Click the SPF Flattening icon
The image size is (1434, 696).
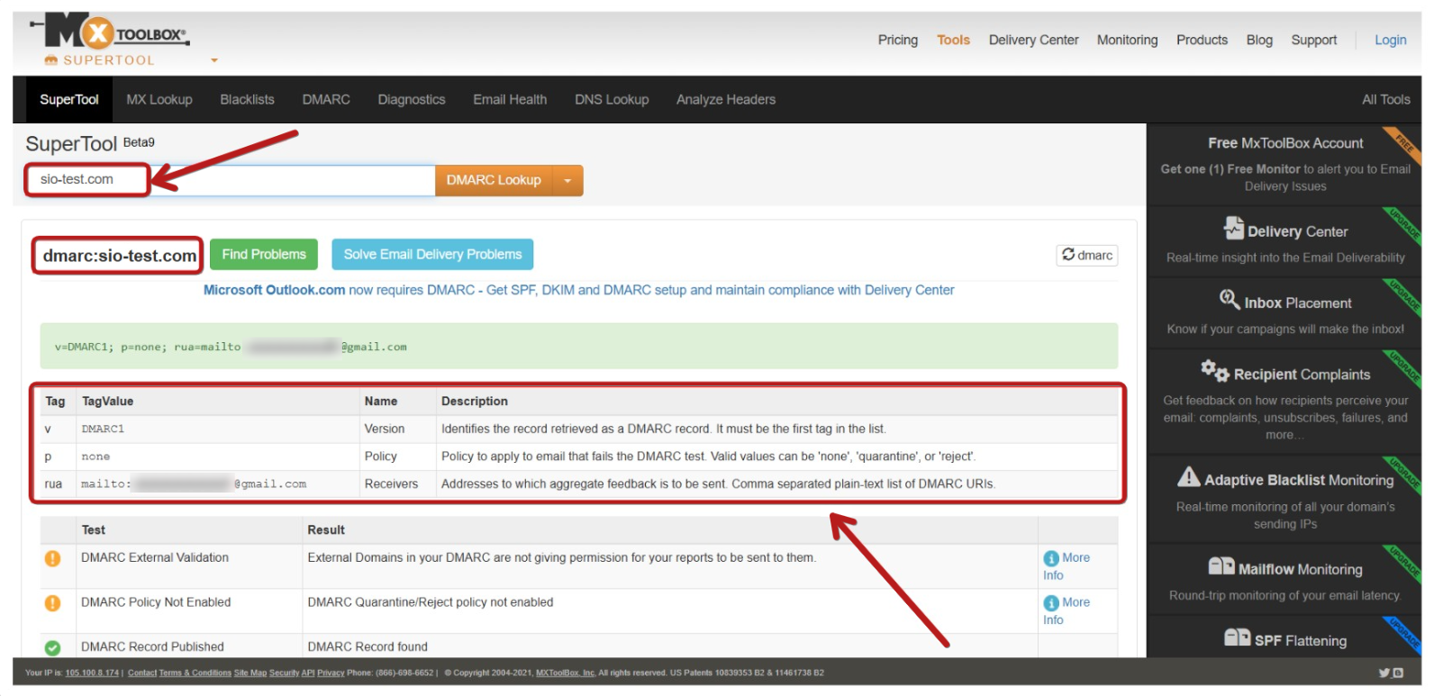(1238, 637)
